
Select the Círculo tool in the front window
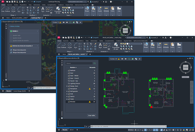70,45
